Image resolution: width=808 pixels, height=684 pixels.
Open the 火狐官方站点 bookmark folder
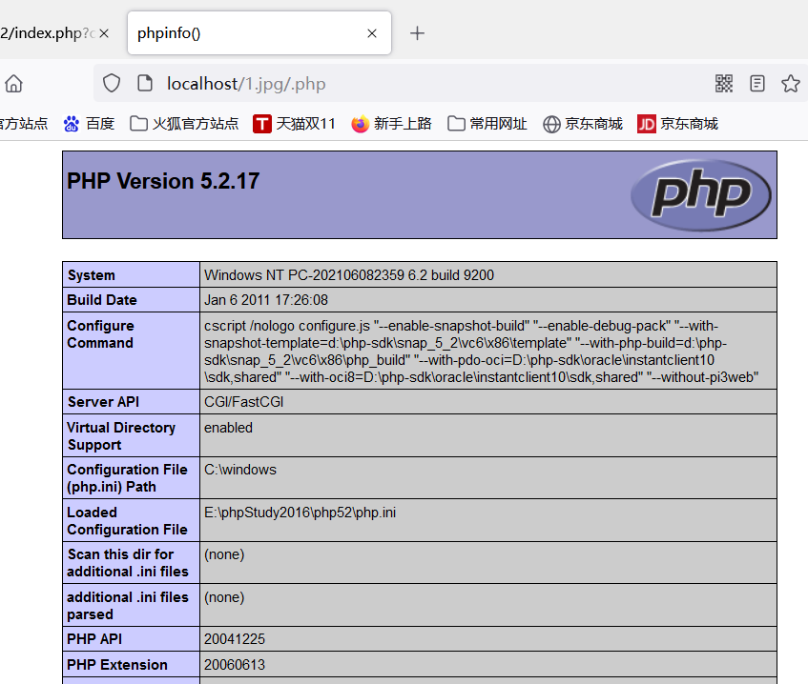click(x=184, y=124)
